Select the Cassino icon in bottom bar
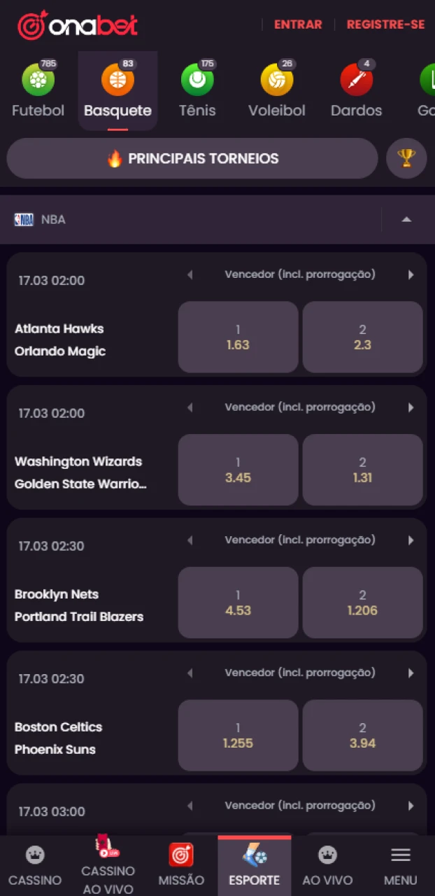Viewport: 435px width, 896px height. [35, 854]
